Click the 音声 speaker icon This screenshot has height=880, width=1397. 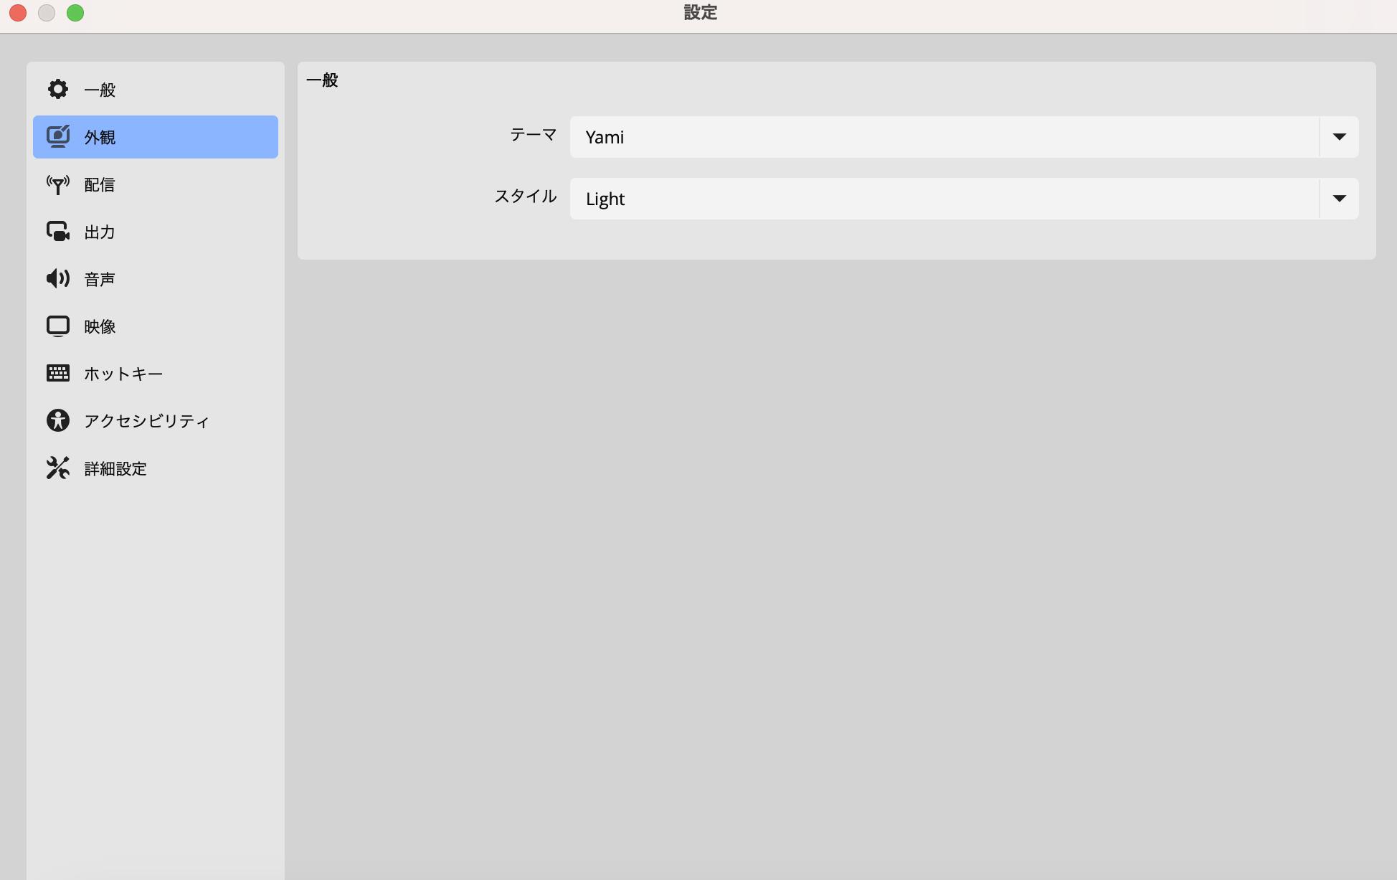click(58, 278)
